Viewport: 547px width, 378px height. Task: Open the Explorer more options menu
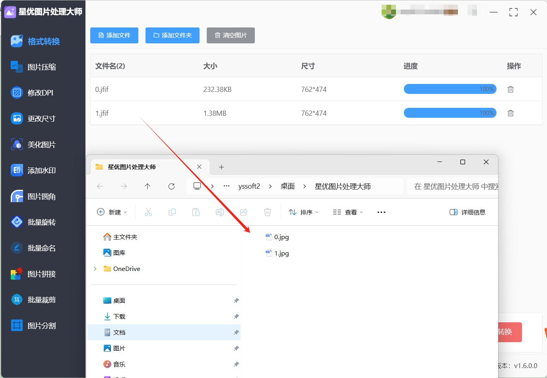tap(381, 212)
